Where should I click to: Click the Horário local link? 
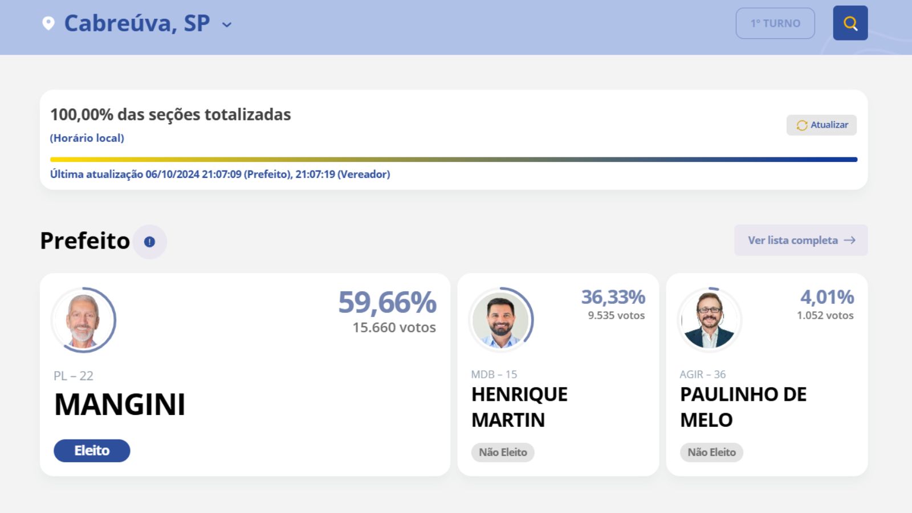click(86, 138)
